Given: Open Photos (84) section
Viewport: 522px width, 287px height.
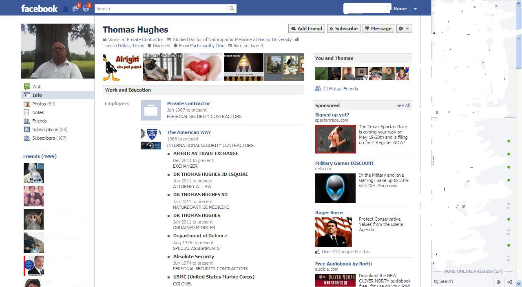Looking at the screenshot, I should click(44, 103).
